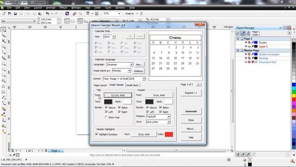Switch to Small: Body tab
296x167 pixels.
[x=133, y=85]
